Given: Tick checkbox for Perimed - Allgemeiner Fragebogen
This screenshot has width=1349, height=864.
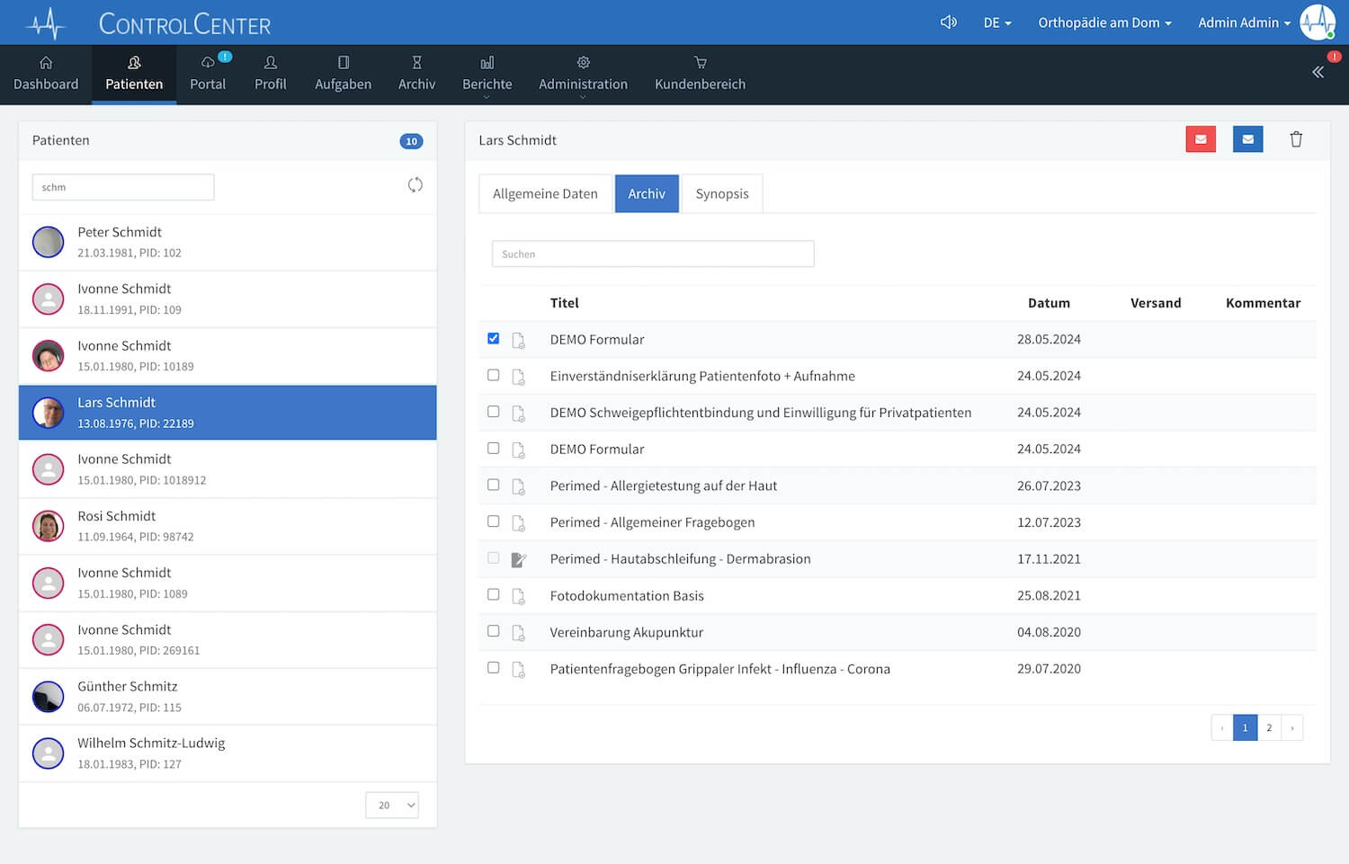Looking at the screenshot, I should tap(493, 521).
